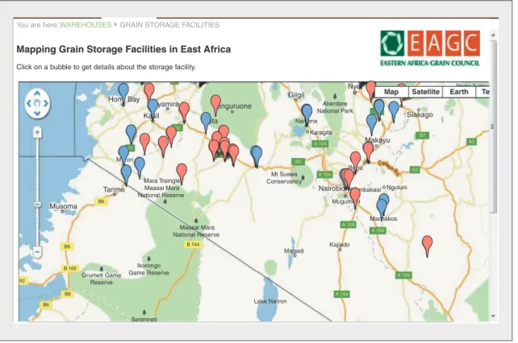The width and height of the screenshot is (518, 343).
Task: Switch to the Map view
Action: pos(391,92)
